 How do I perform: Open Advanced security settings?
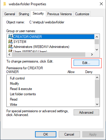click(86, 113)
